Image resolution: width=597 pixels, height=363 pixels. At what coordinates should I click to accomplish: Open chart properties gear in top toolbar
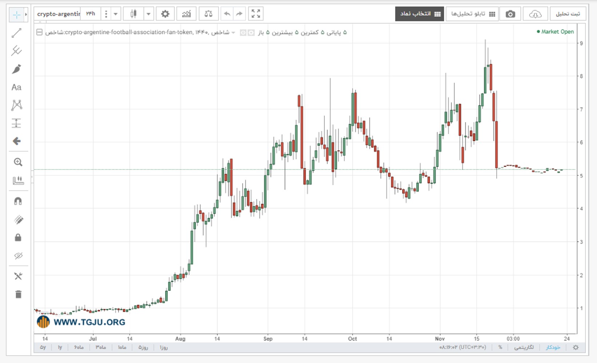pyautogui.click(x=165, y=14)
